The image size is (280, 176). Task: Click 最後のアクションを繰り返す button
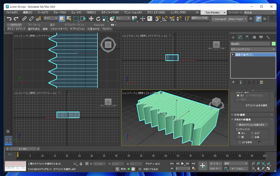click(252, 125)
